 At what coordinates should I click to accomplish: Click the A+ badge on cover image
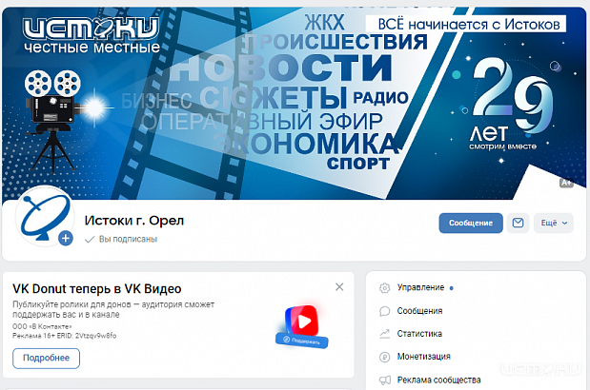tap(565, 182)
